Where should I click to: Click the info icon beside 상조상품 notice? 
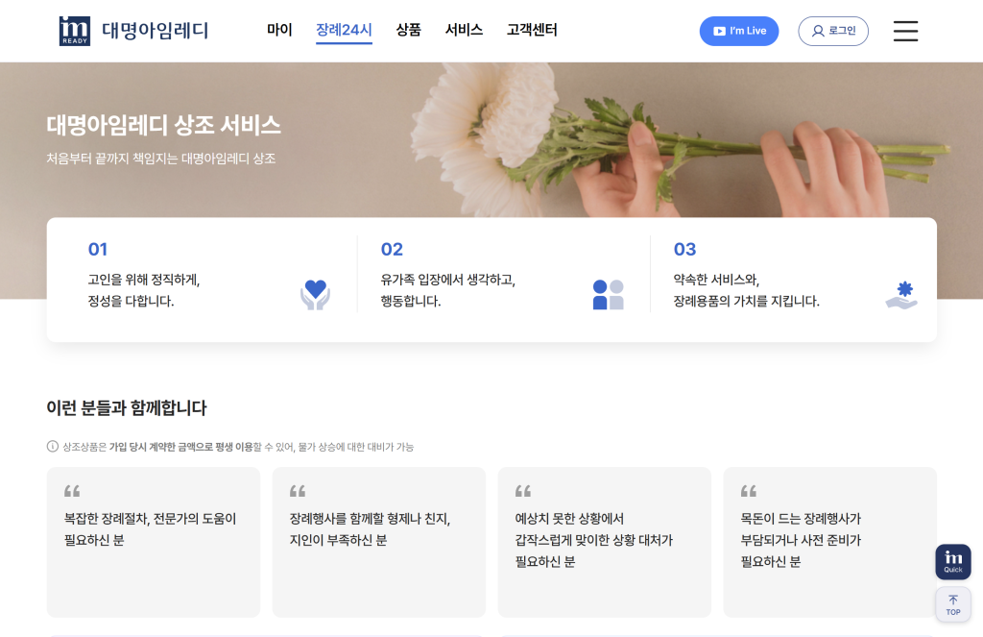[x=53, y=446]
